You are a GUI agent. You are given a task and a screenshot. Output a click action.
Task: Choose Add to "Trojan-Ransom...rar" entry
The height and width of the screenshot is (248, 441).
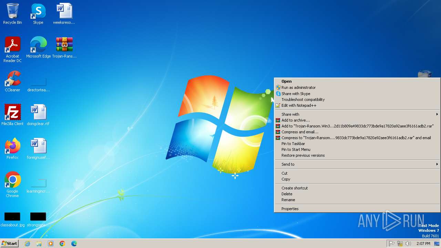(x=357, y=126)
